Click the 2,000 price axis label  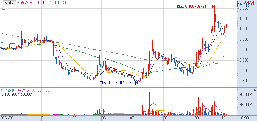[243, 71]
